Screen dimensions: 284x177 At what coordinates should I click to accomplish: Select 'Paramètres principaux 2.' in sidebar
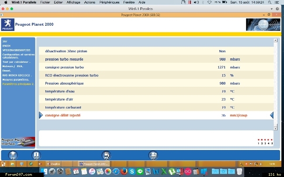pos(18,84)
